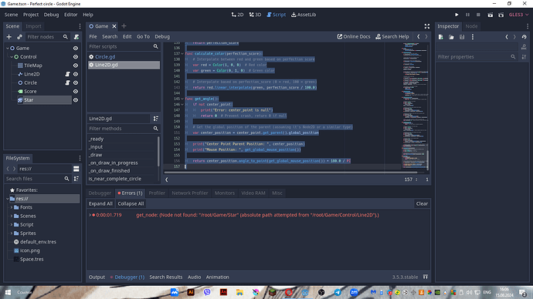Screen dimensions: 533x299
Task: Toggle distraction-free mode icon
Action: pyautogui.click(x=427, y=26)
